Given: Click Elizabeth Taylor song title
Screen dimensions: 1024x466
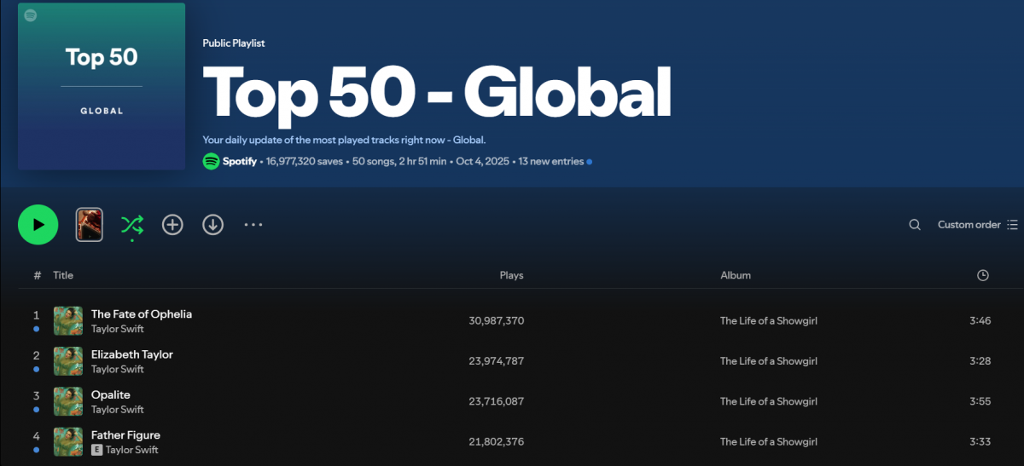Looking at the screenshot, I should pos(132,354).
